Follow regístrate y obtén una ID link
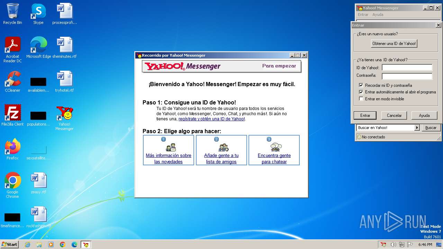The width and height of the screenshot is (443, 249). [211, 119]
